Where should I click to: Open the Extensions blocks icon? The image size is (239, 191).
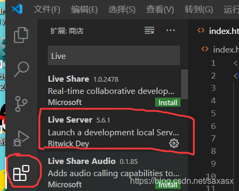coord(21,173)
